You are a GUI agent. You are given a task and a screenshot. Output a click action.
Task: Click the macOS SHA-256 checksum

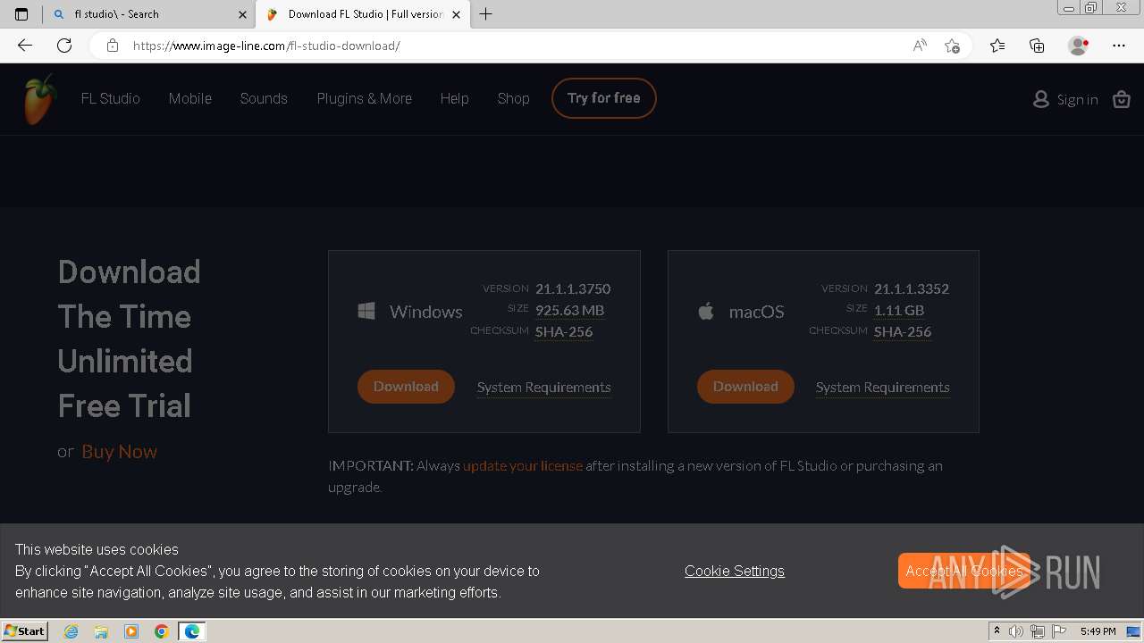pos(903,331)
